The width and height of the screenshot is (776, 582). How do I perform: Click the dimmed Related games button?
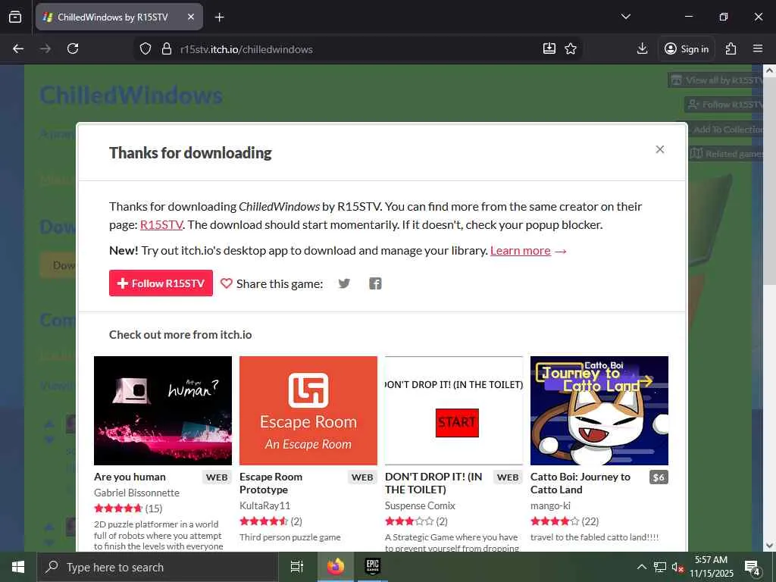727,153
